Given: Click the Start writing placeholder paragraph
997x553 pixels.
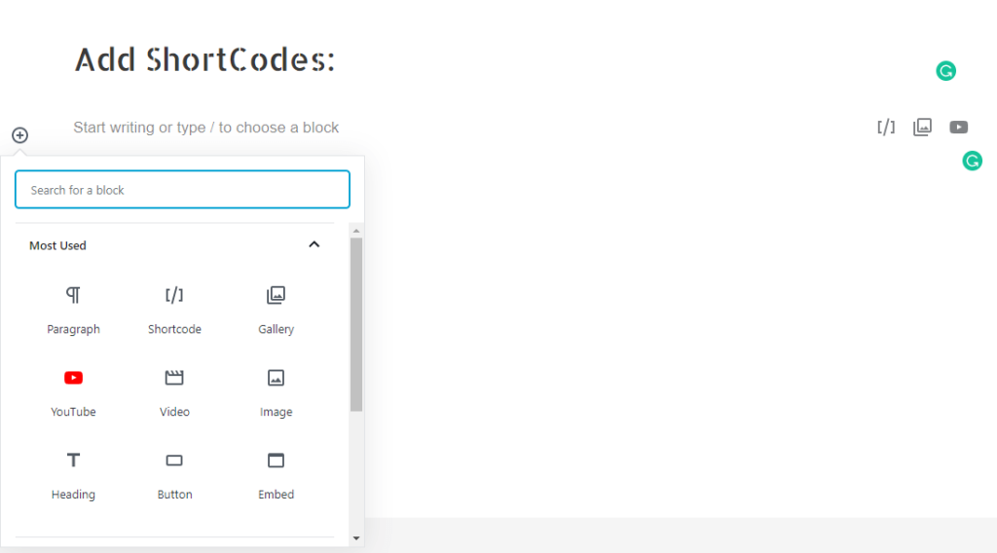Looking at the screenshot, I should coord(206,128).
